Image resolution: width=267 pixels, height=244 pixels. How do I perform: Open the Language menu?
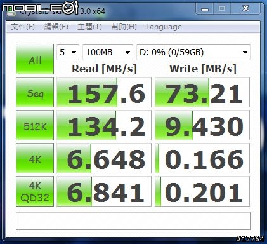coord(164,27)
